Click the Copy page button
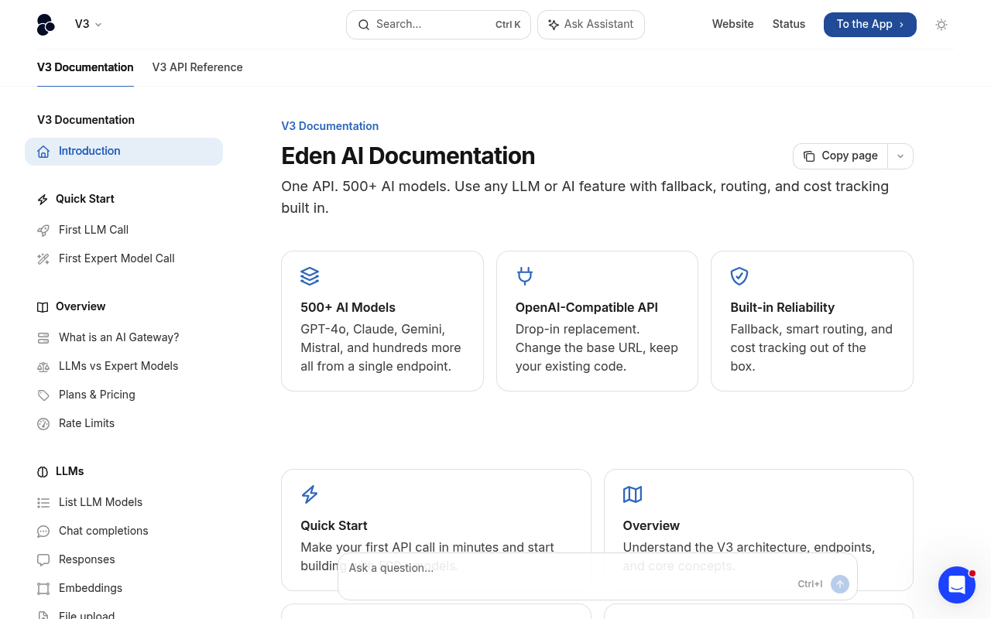Screen dimensions: 991x619 point(841,156)
